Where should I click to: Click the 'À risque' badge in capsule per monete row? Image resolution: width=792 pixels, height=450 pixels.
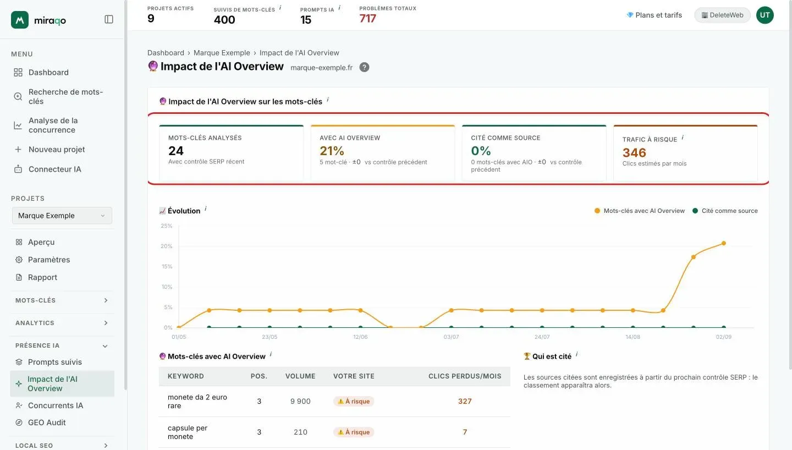354,432
